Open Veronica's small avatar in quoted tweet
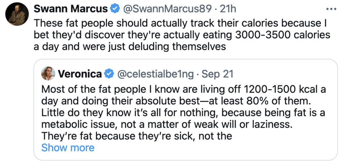This screenshot has height=165, width=345. tap(48, 73)
